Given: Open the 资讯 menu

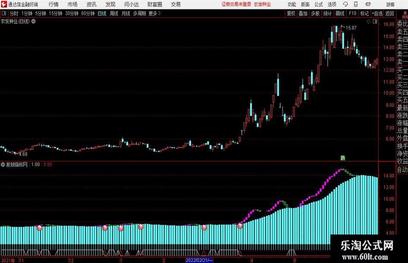Looking at the screenshot, I should coord(92,4).
